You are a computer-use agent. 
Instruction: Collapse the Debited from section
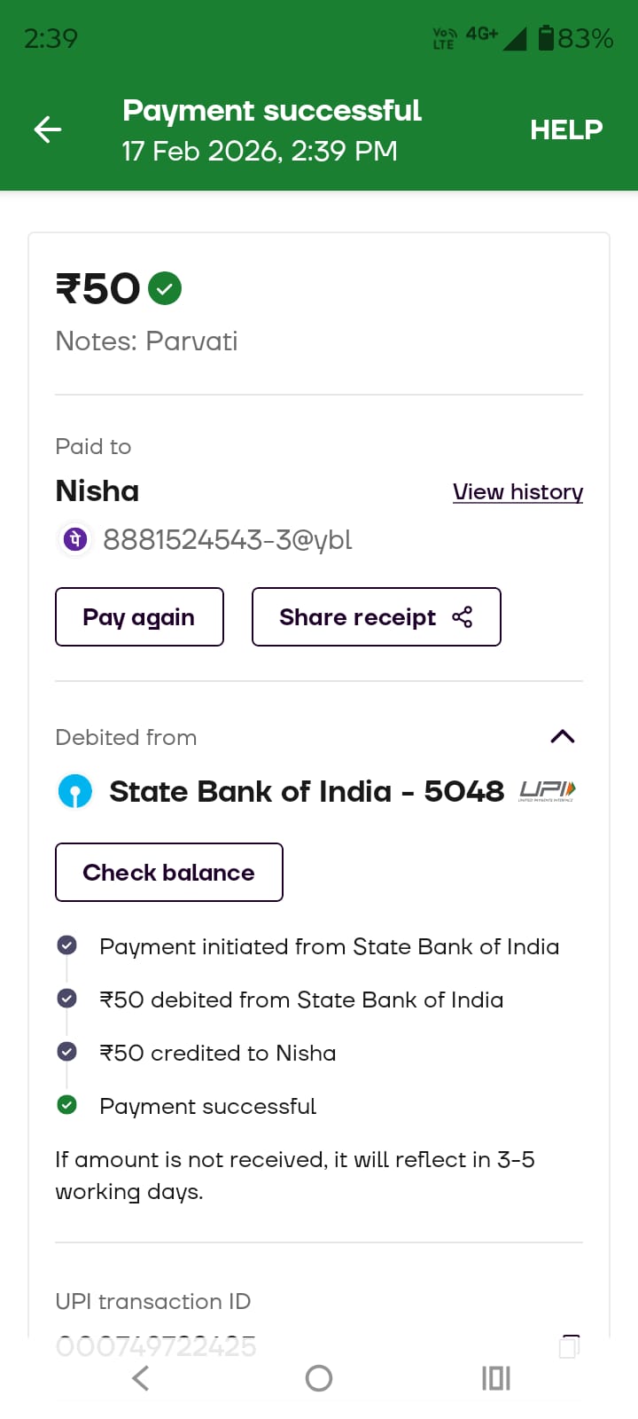click(x=563, y=736)
